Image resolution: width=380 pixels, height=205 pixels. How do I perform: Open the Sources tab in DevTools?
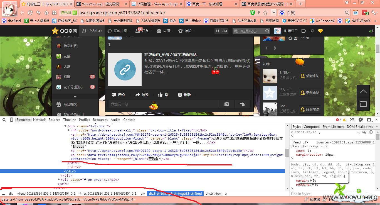pos(54,120)
